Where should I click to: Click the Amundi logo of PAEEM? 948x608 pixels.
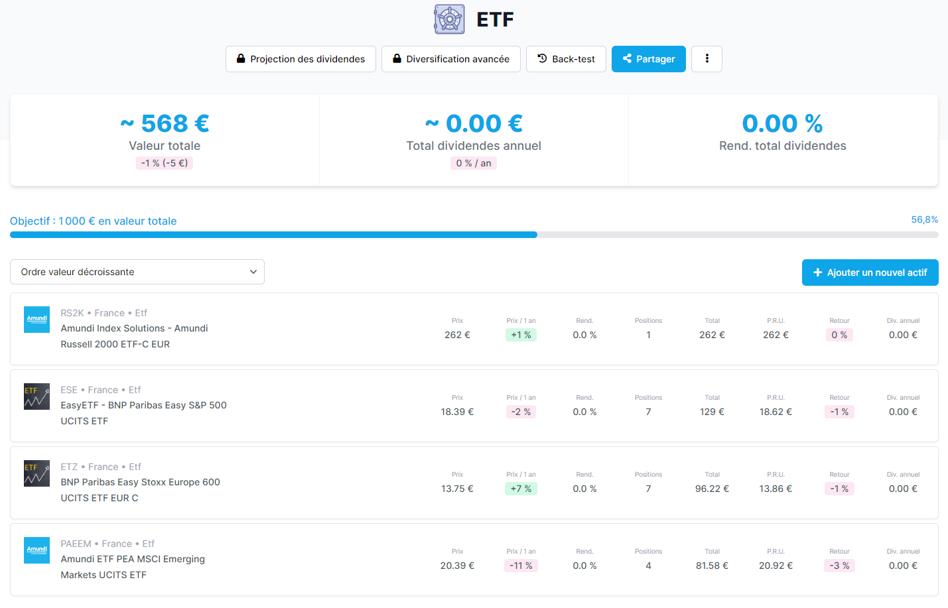pyautogui.click(x=36, y=550)
